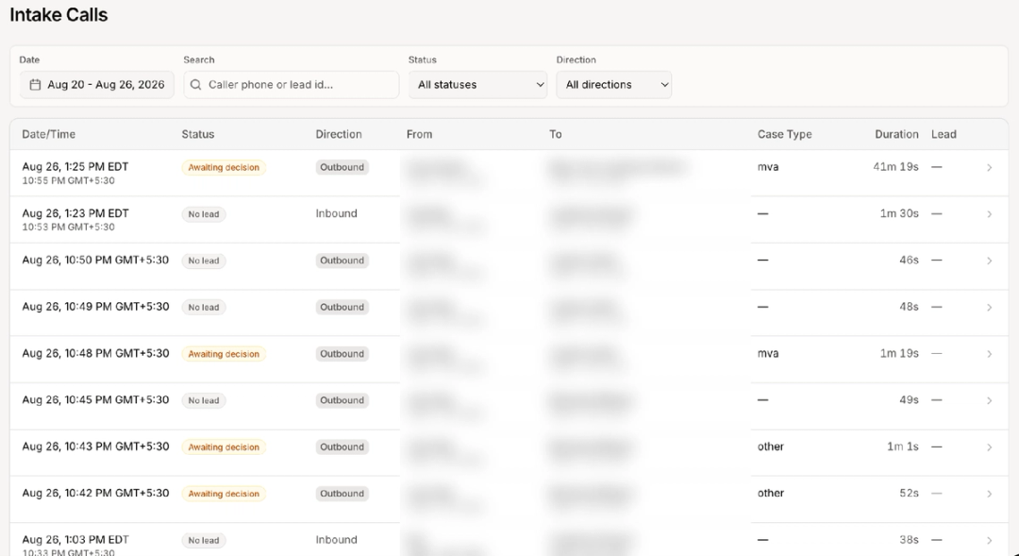
Task: Click the 46s duration value
Action: click(x=910, y=261)
